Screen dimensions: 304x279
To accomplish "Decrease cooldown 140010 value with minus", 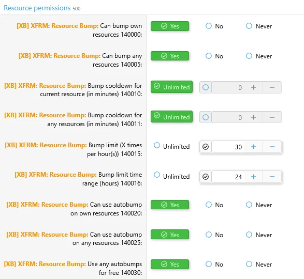I will click(x=272, y=87).
